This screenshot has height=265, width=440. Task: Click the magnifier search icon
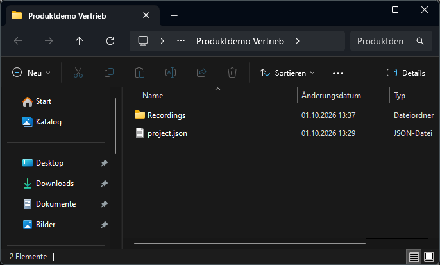419,41
